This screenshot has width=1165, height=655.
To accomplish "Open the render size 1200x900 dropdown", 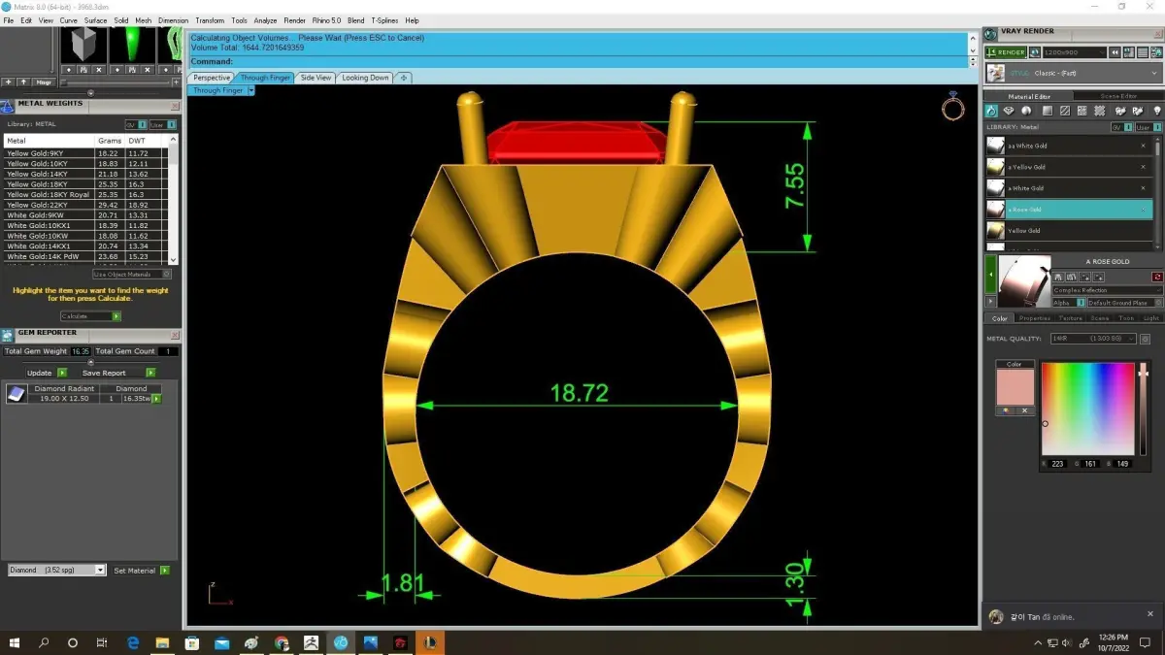I will [1074, 52].
